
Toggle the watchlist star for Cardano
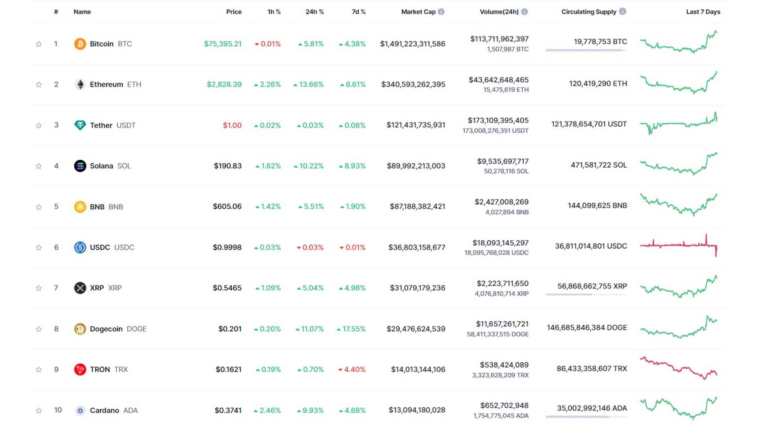coord(39,410)
